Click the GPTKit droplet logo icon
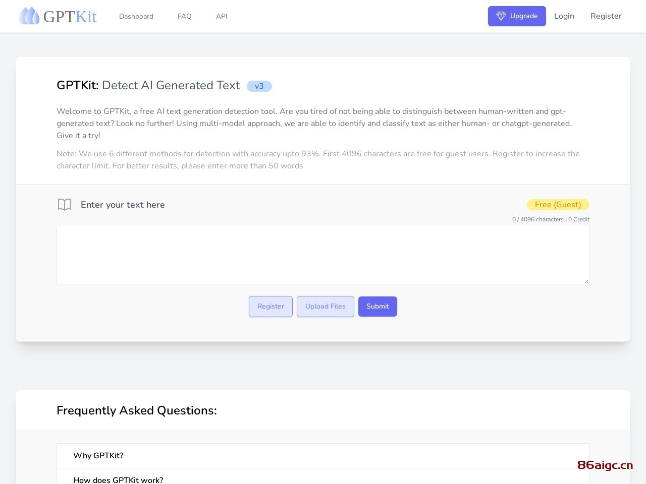Viewport: 646px width, 484px height. tap(29, 16)
